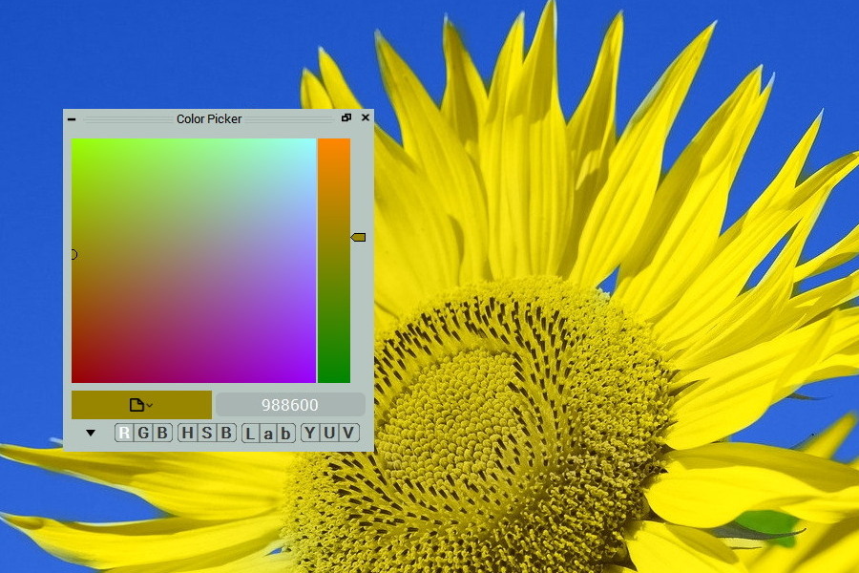
Task: Select the R channel button
Action: [x=124, y=433]
